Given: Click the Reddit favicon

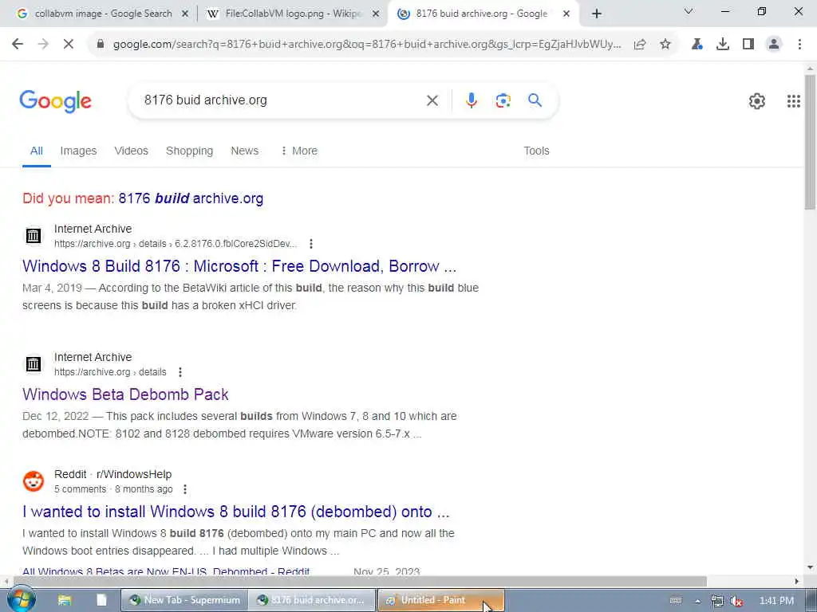Looking at the screenshot, I should pyautogui.click(x=34, y=481).
